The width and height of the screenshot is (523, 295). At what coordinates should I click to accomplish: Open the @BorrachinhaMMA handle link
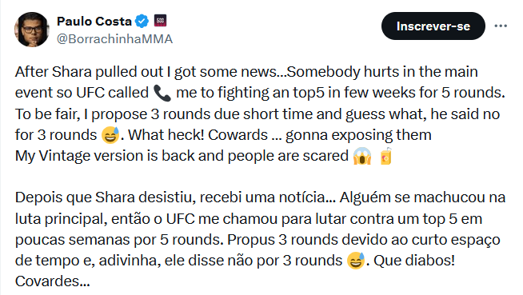pos(114,39)
